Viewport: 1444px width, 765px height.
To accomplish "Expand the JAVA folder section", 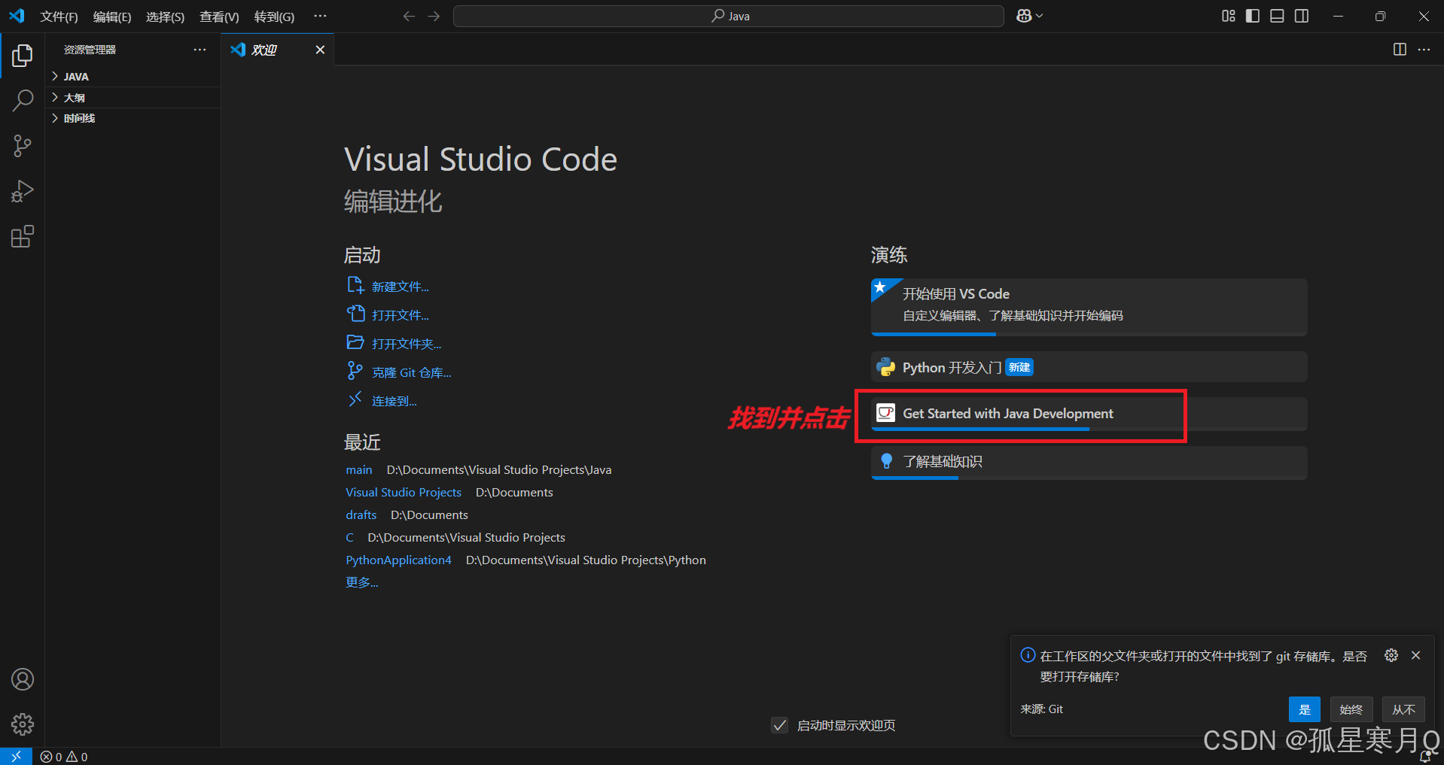I will [133, 77].
